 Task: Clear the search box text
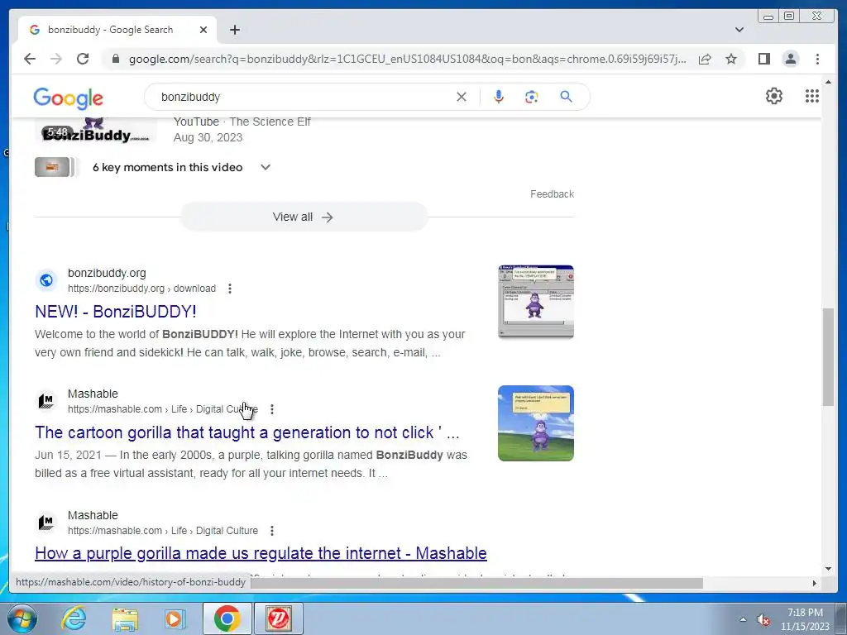(462, 97)
